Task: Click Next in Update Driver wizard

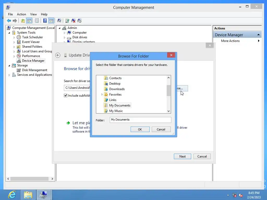Action: click(x=182, y=157)
